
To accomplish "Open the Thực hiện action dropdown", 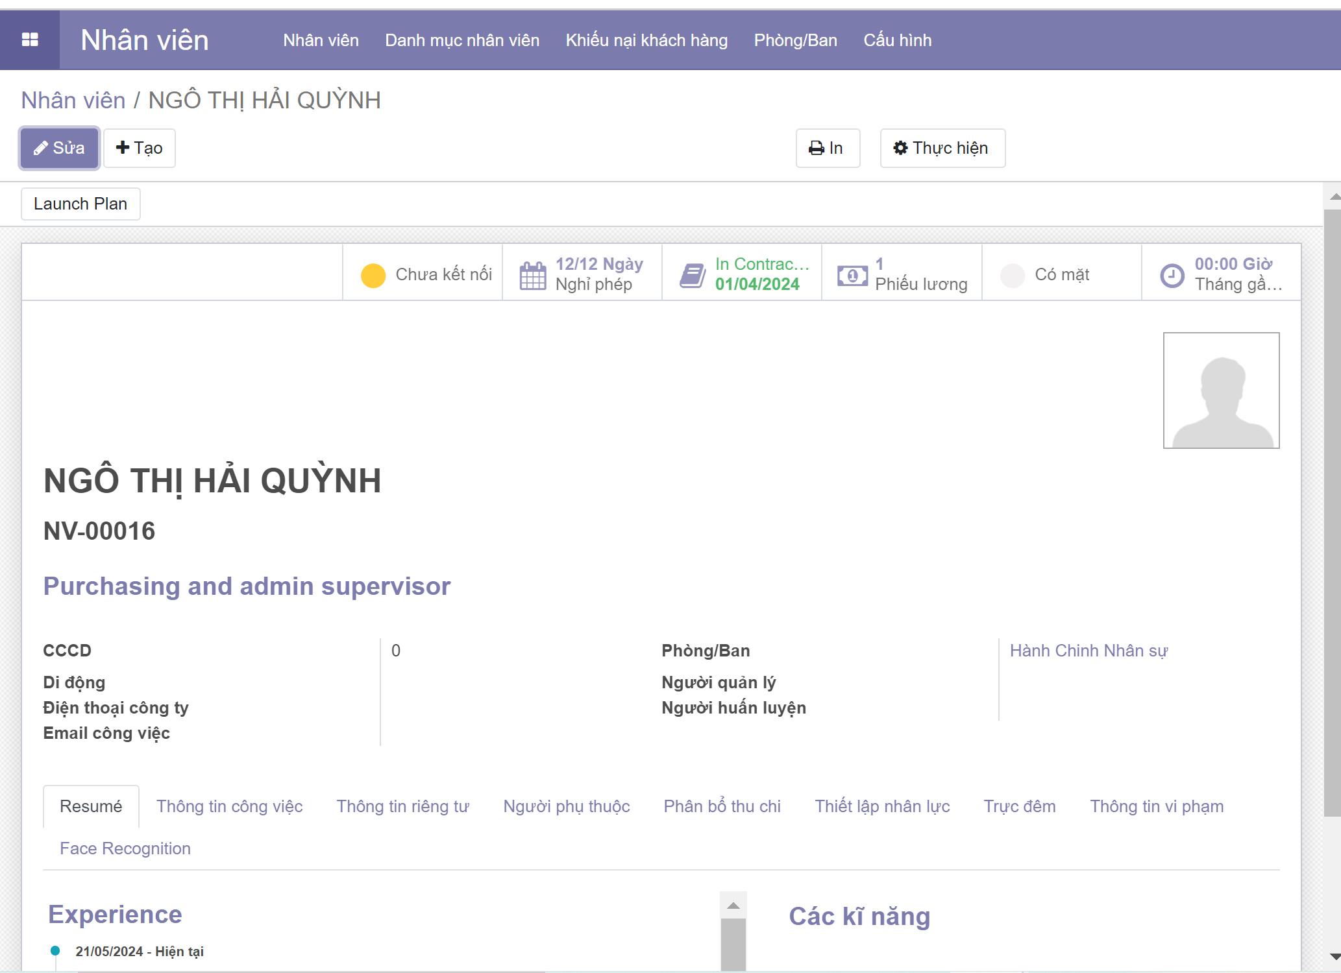I will [942, 148].
